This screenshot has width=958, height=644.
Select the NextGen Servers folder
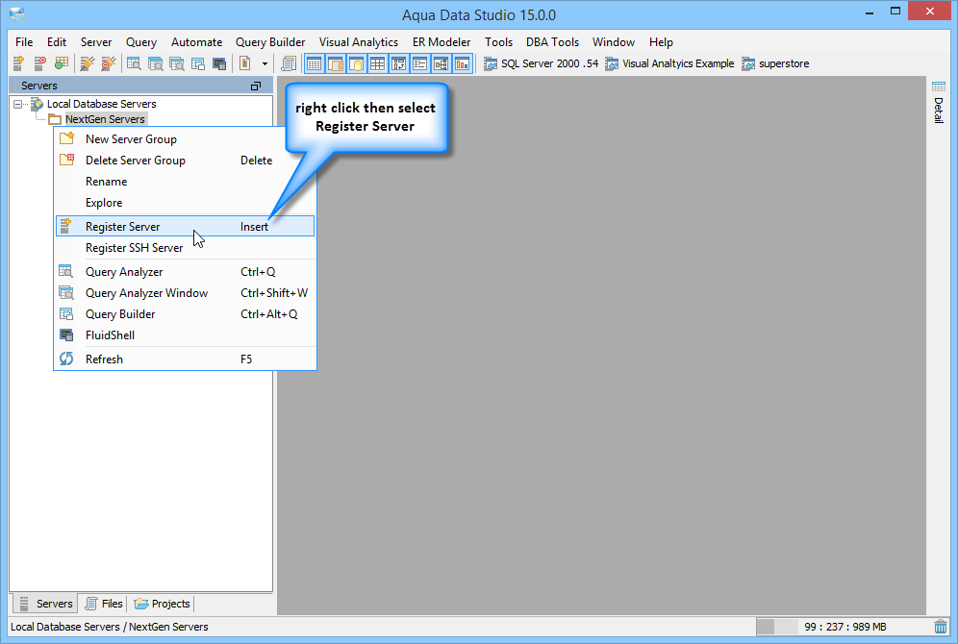click(x=105, y=119)
